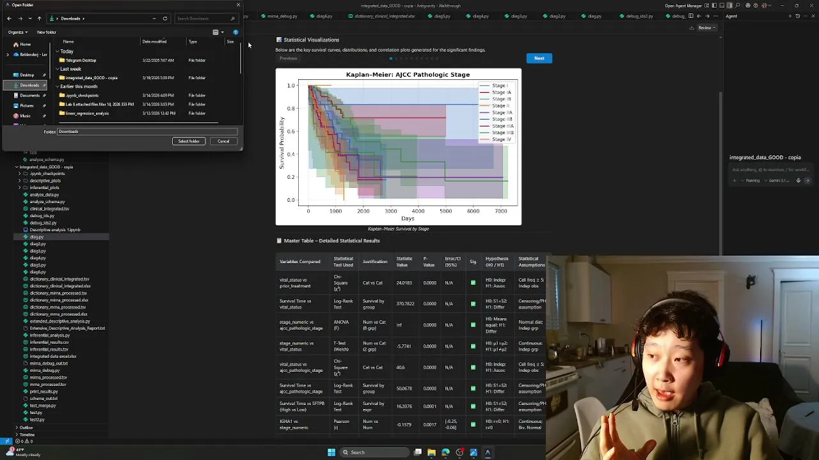Open inferential_results.csv in explorer
This screenshot has width=819, height=460.
coord(49,342)
